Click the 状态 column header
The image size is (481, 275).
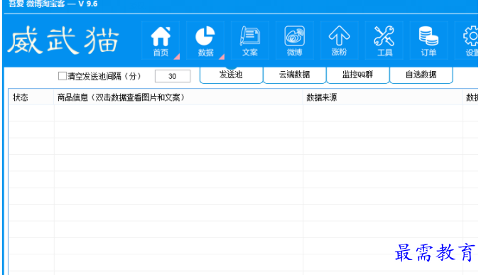coord(31,97)
